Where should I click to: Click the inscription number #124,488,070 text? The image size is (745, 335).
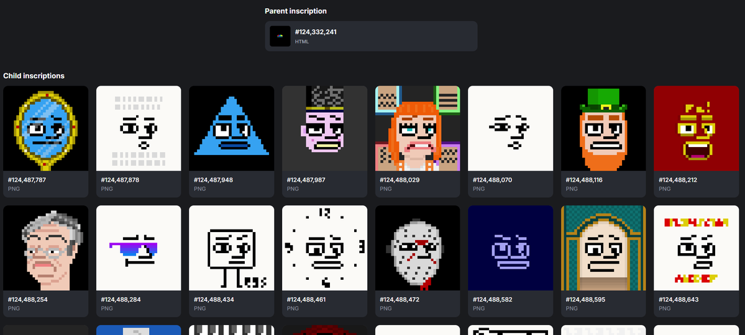coord(492,181)
